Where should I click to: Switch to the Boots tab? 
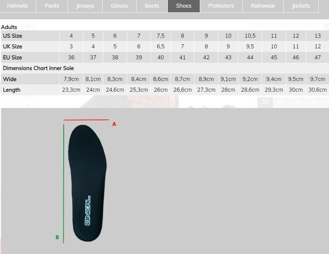pyautogui.click(x=152, y=6)
